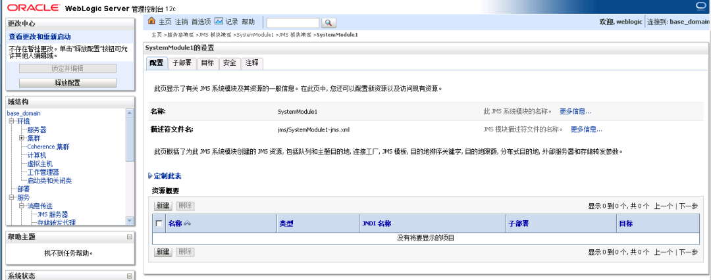Viewport: 711px width, 280px height.
Task: Focus the search text field in toolbar
Action: (x=293, y=22)
